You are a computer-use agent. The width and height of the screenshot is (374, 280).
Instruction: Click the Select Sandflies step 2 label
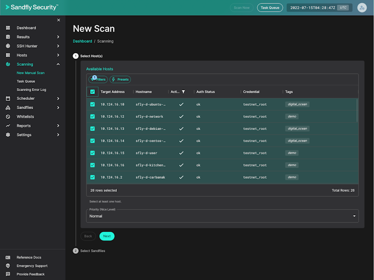tap(93, 251)
